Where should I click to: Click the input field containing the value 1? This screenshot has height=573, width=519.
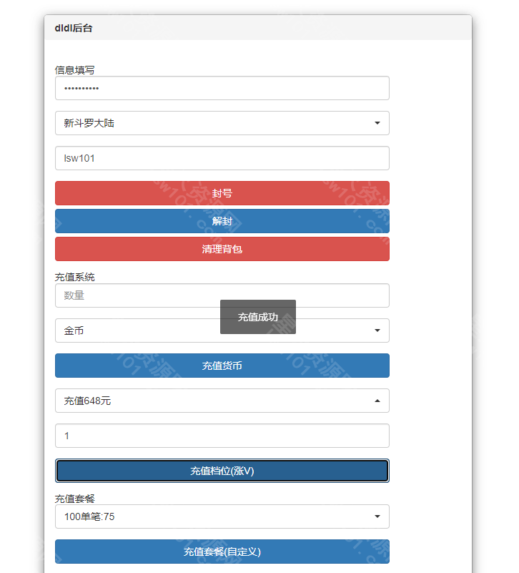pyautogui.click(x=222, y=436)
